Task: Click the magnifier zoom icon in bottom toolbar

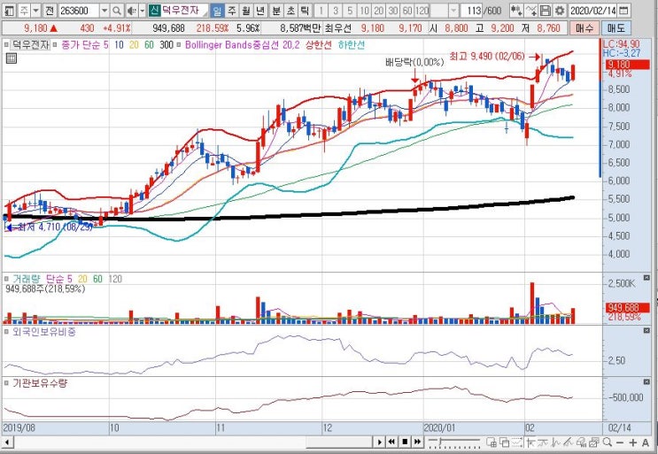Action: (608, 442)
